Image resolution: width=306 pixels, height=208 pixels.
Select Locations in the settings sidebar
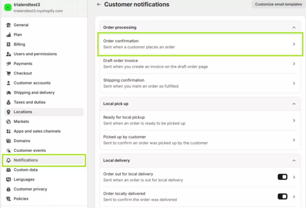(44, 112)
